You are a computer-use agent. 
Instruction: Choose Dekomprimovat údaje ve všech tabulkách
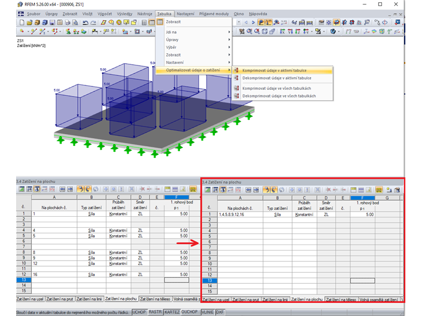point(282,96)
